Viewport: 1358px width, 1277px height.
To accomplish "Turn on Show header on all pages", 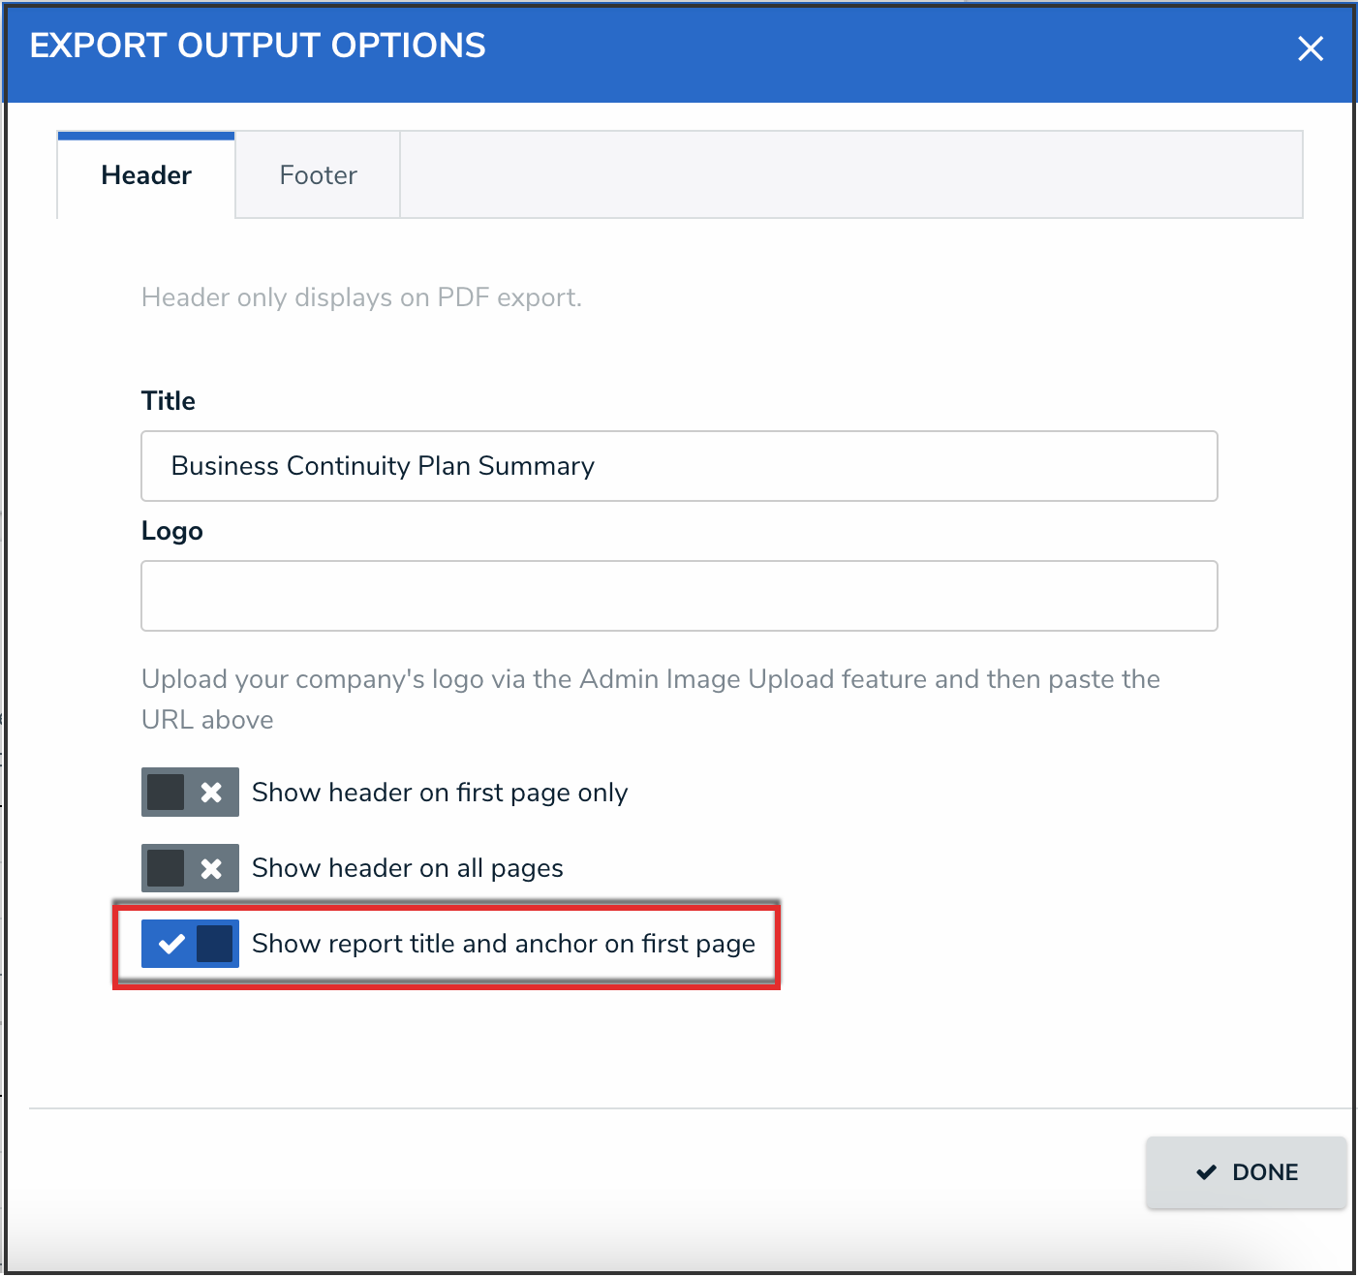I will (190, 868).
